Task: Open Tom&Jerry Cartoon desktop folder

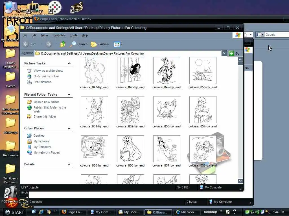Action: pyautogui.click(x=10, y=174)
